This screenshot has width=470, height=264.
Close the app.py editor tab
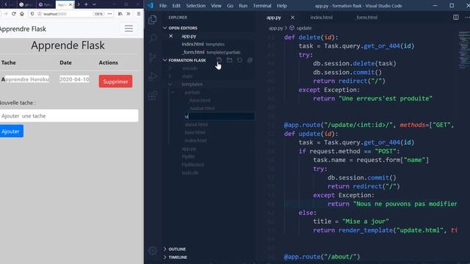click(292, 18)
